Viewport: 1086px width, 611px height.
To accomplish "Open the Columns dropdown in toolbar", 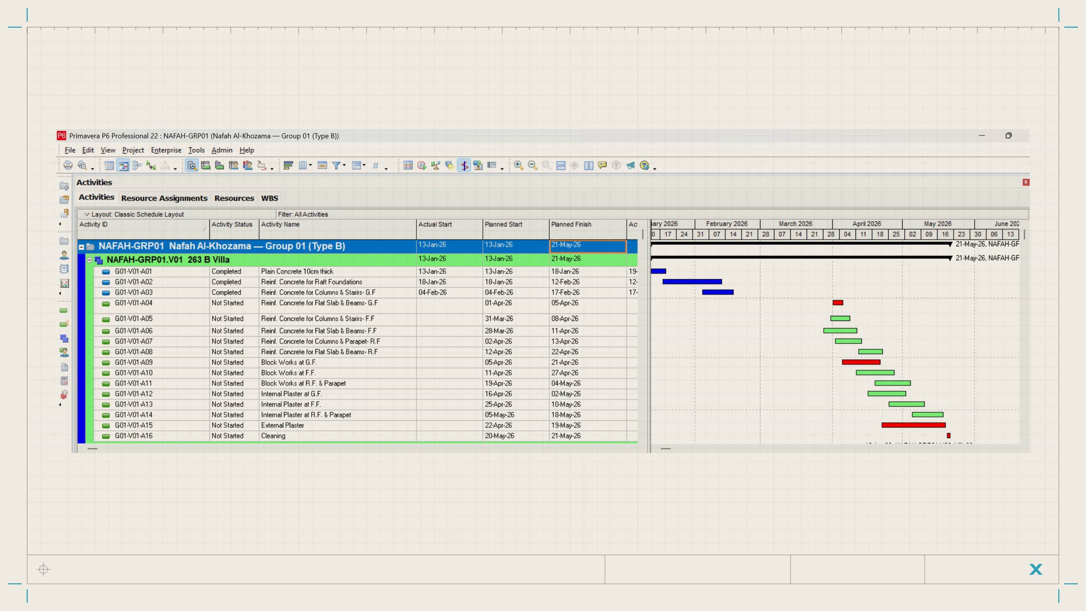I will click(305, 166).
